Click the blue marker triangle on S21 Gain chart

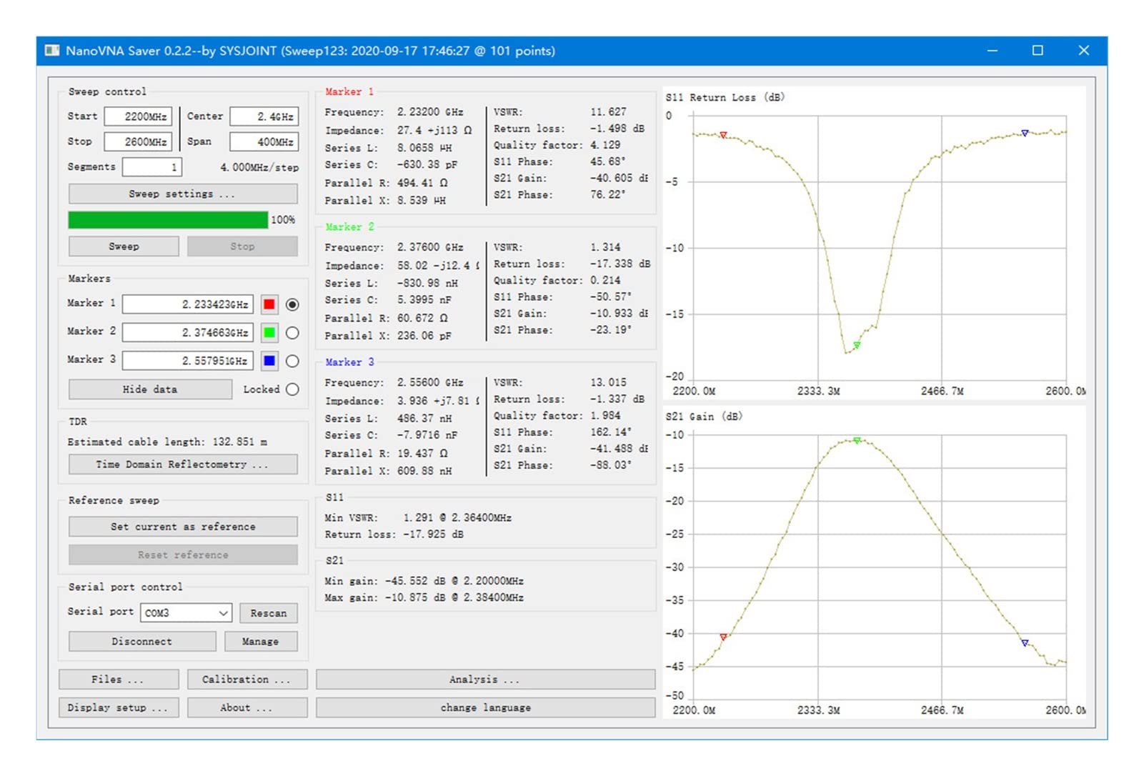coord(1025,642)
